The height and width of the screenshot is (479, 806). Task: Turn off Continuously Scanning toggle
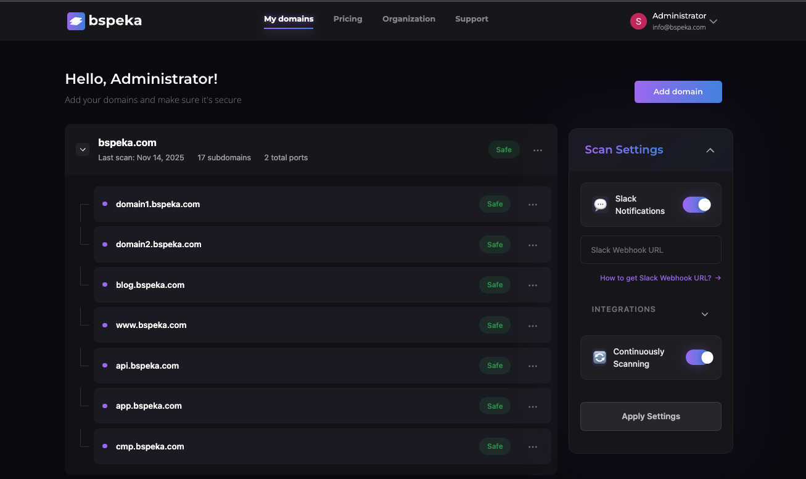[699, 358]
